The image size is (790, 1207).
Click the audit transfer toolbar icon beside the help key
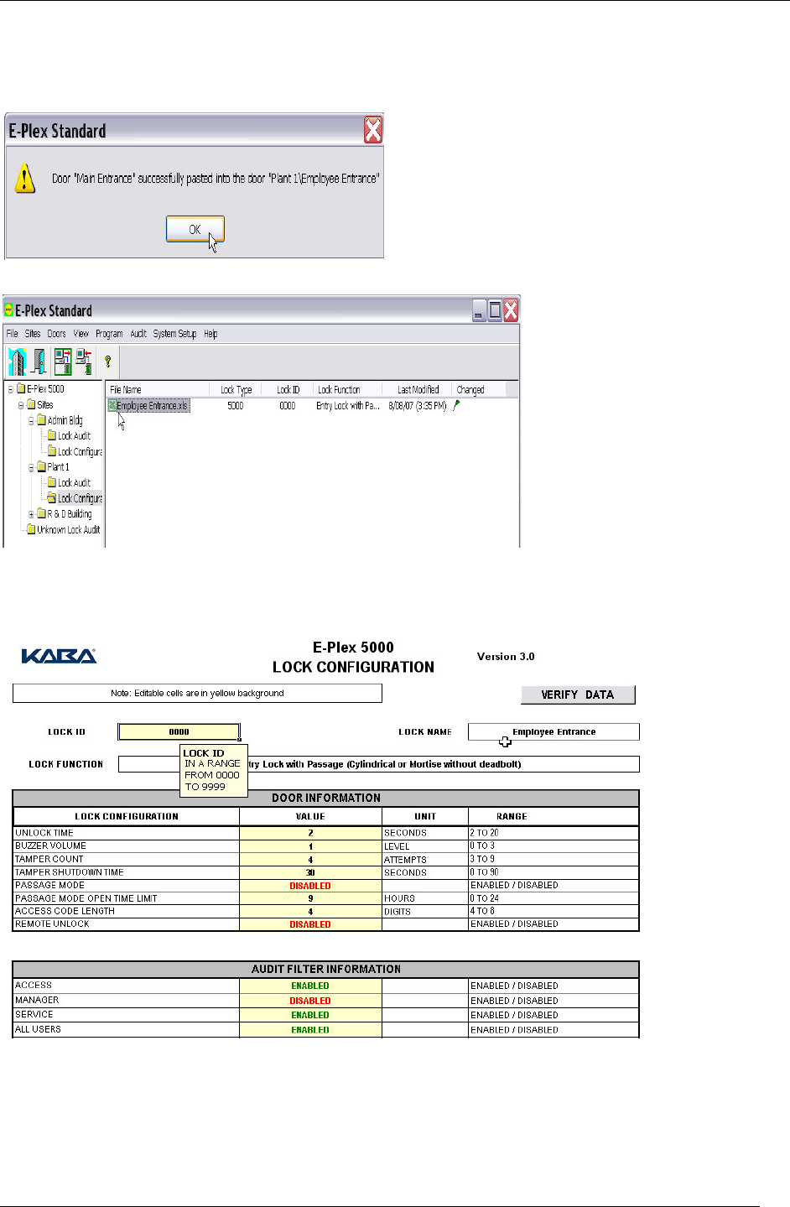[84, 362]
